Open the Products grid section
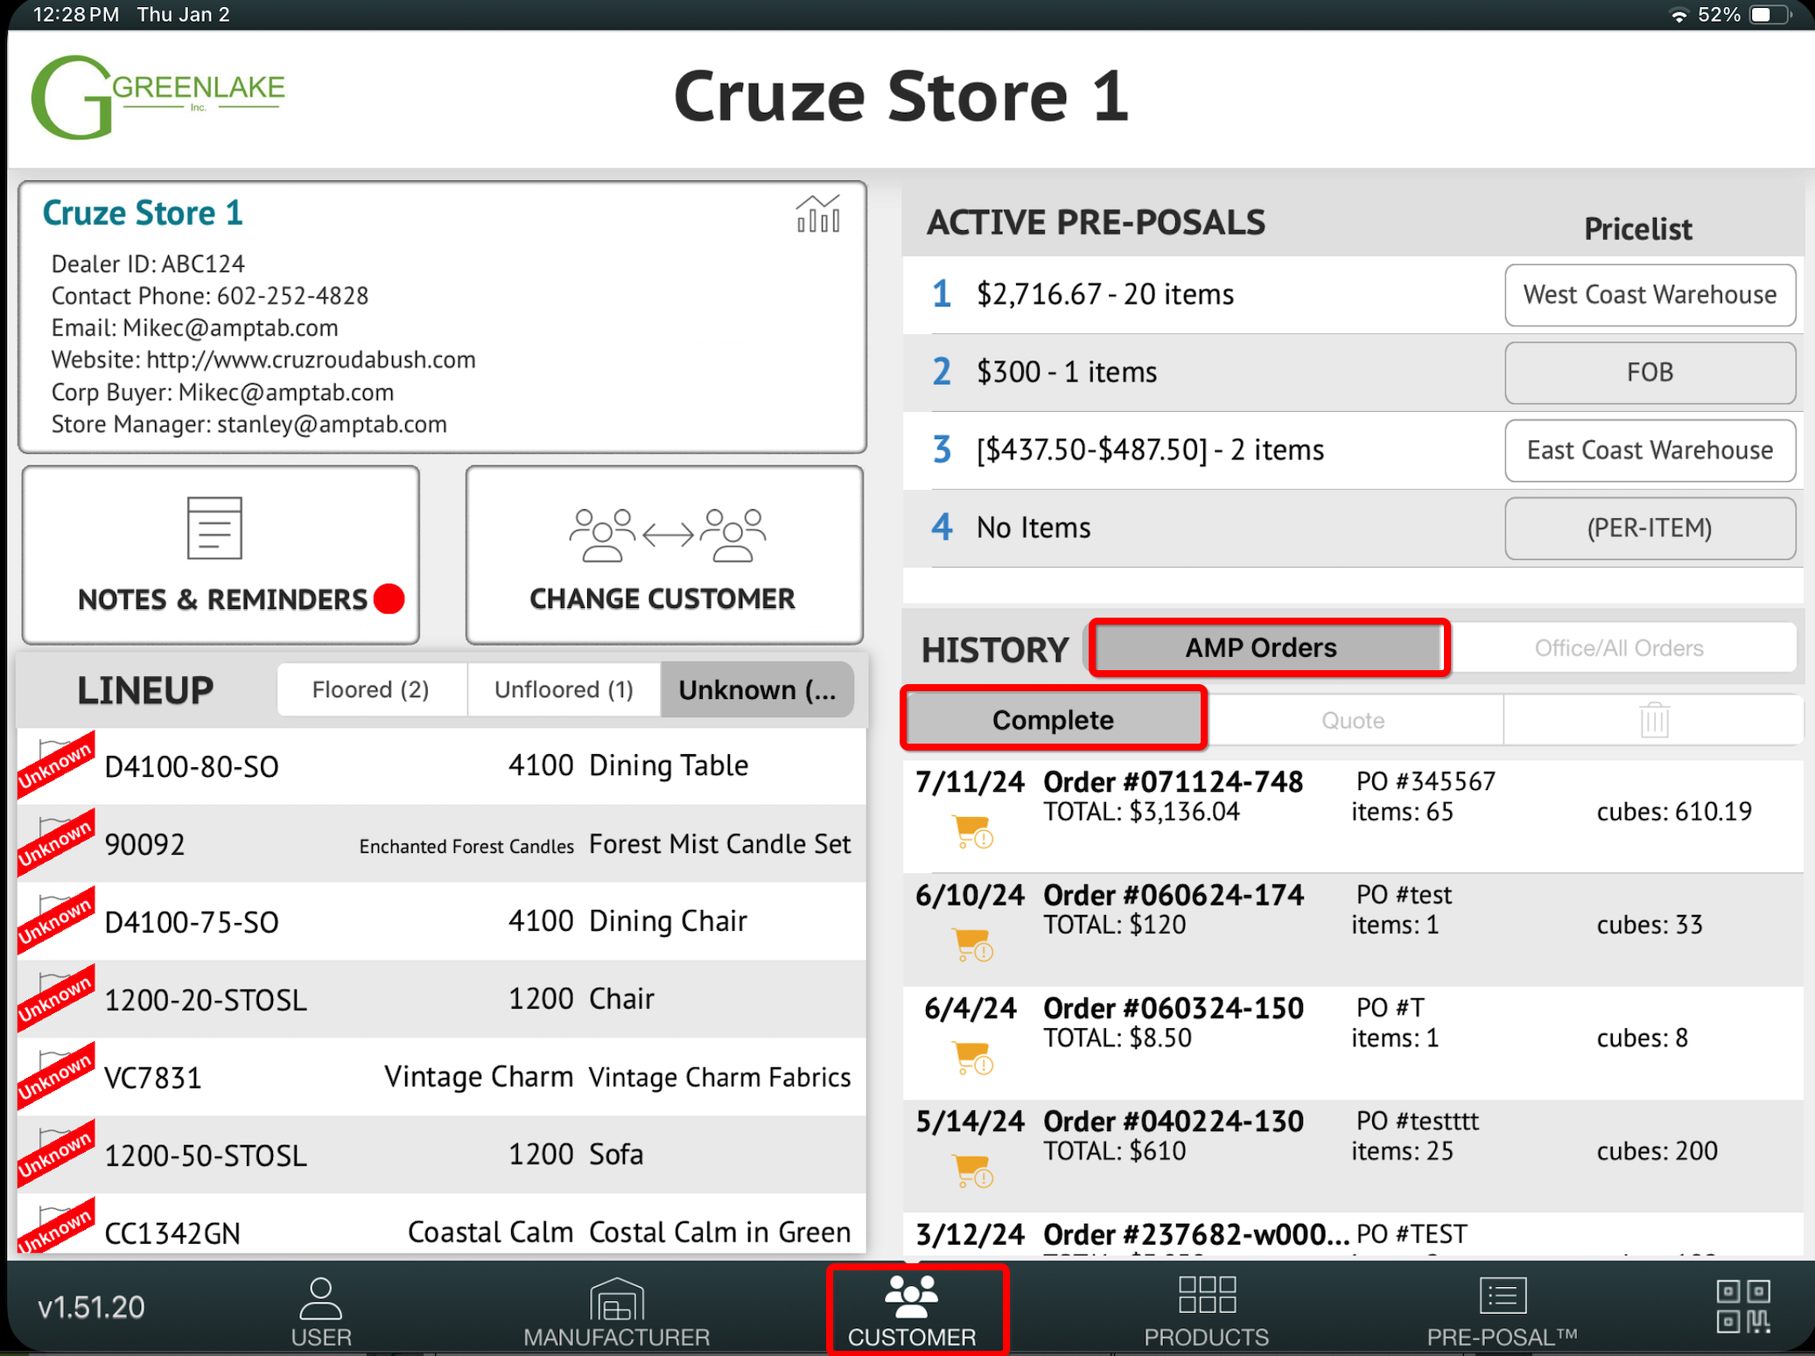Image resolution: width=1815 pixels, height=1356 pixels. pos(1206,1310)
